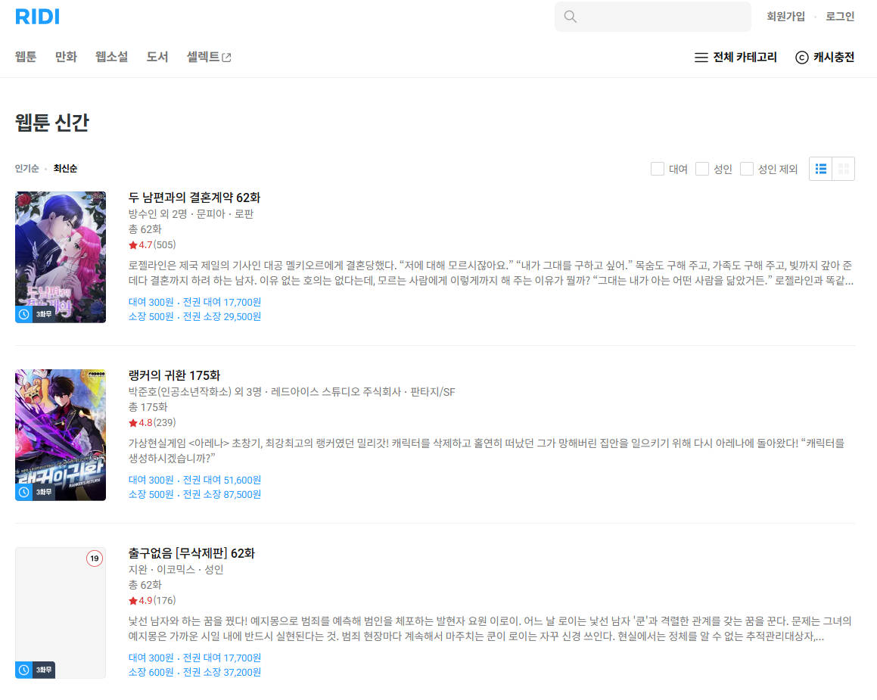877x700 pixels.
Task: Check the 성인 filter checkbox
Action: (x=701, y=168)
